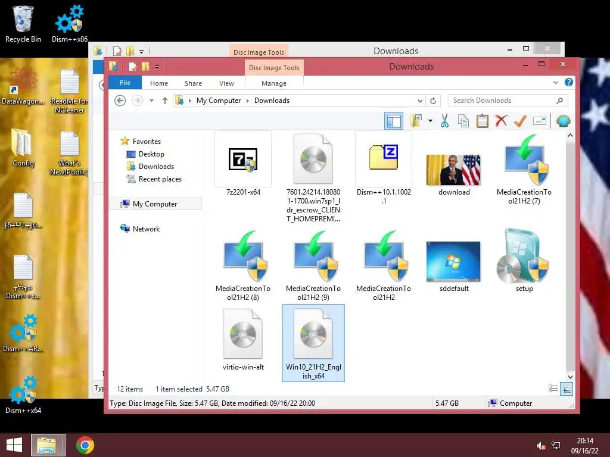Copy selection with the two-pages icon

pyautogui.click(x=463, y=121)
